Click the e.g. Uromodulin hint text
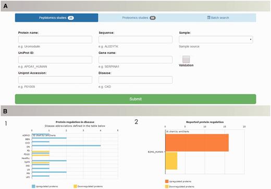 [x=29, y=46]
